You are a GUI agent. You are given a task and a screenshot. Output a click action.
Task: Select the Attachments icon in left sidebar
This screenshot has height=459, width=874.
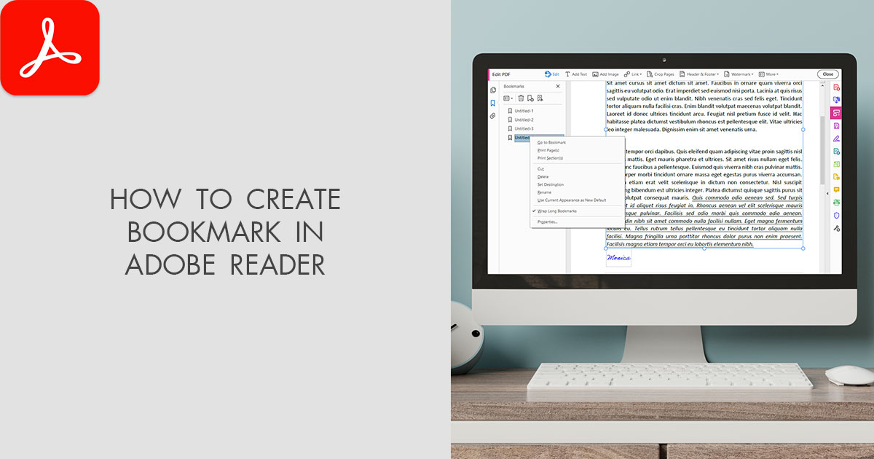click(494, 114)
